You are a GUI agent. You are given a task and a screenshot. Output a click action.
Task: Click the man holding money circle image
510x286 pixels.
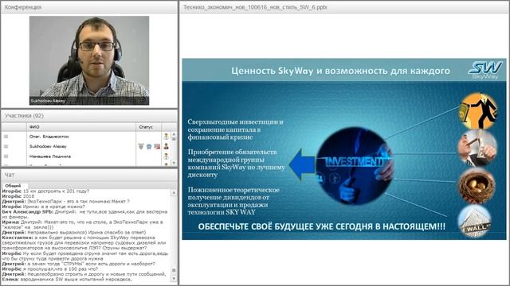(x=477, y=149)
